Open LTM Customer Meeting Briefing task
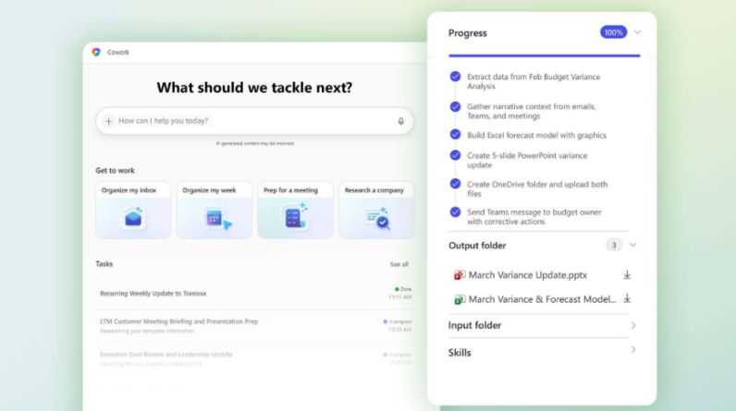 point(178,321)
